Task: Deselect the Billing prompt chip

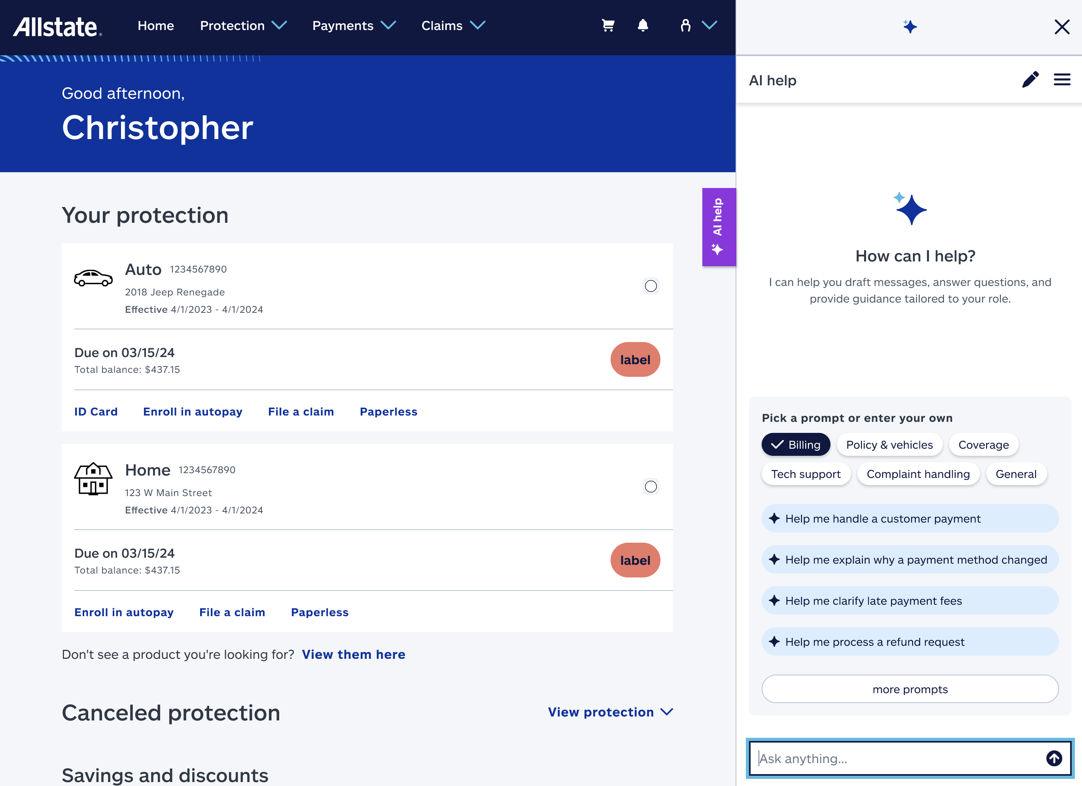Action: pyautogui.click(x=795, y=444)
